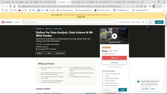This screenshot has height=94, width=167.
Task: Apply the coupon code
Action: tap(123, 90)
